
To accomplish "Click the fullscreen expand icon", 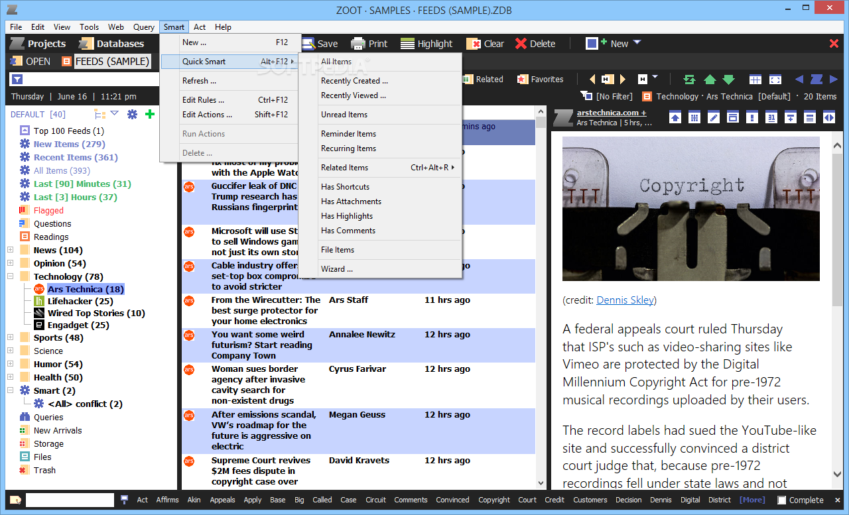I will point(775,80).
